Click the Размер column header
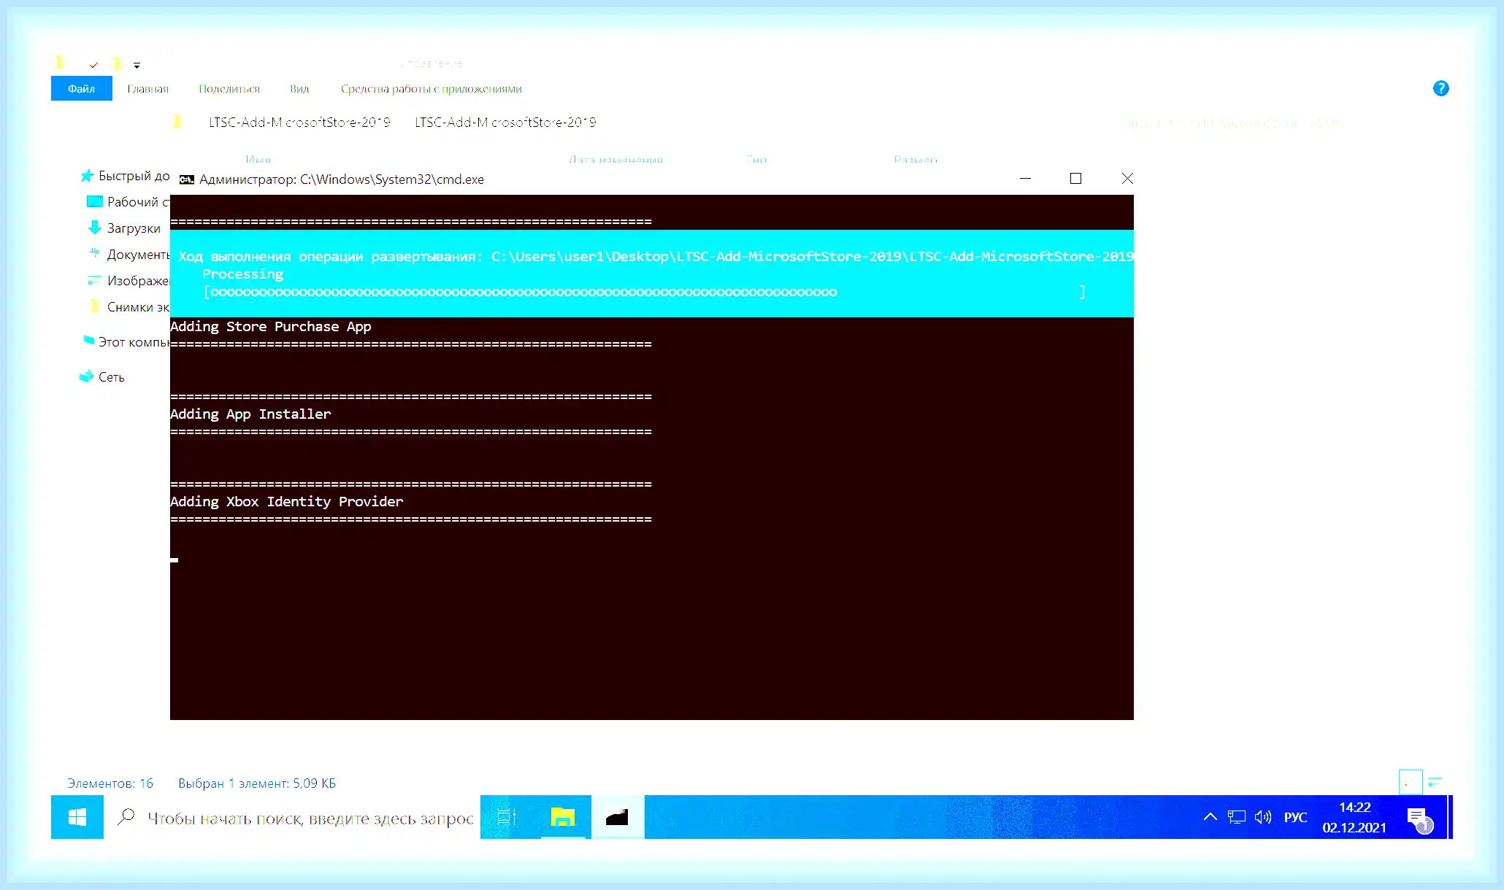This screenshot has width=1504, height=890. 916,159
